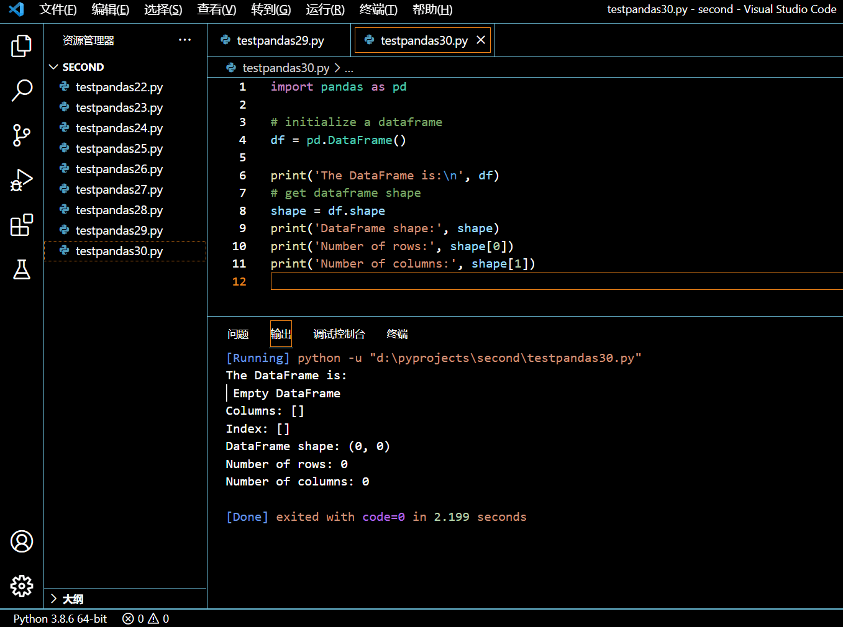Open the Testing flask icon
843x627 pixels.
[22, 269]
